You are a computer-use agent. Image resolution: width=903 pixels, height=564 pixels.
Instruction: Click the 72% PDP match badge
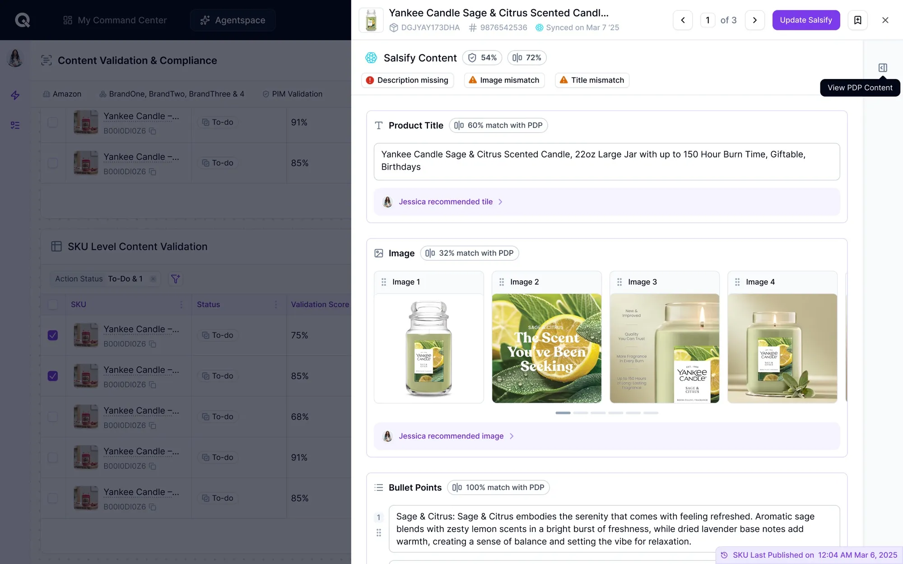point(527,58)
